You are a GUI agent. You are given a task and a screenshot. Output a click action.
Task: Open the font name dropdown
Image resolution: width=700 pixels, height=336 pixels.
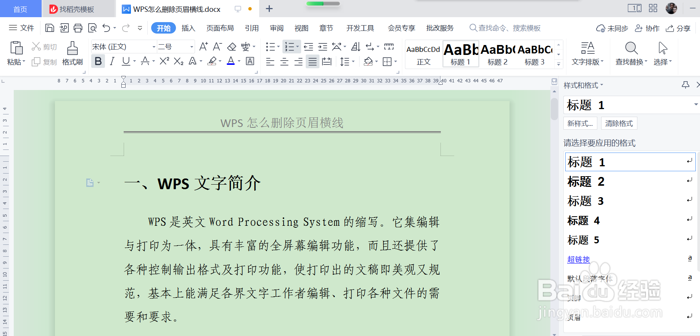[x=154, y=47]
